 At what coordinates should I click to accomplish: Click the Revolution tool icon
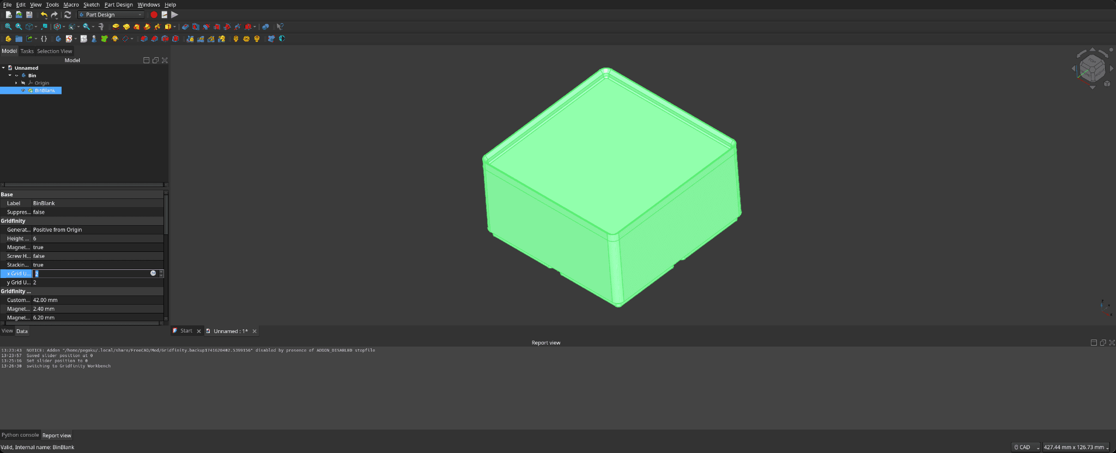coord(126,27)
